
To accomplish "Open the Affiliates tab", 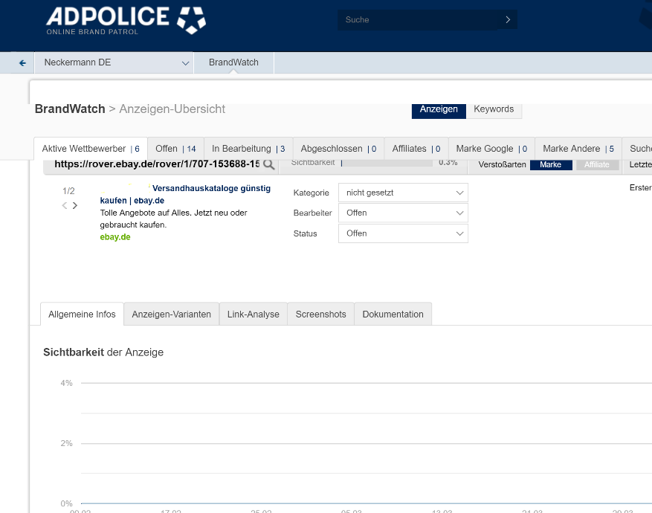I will pos(416,149).
